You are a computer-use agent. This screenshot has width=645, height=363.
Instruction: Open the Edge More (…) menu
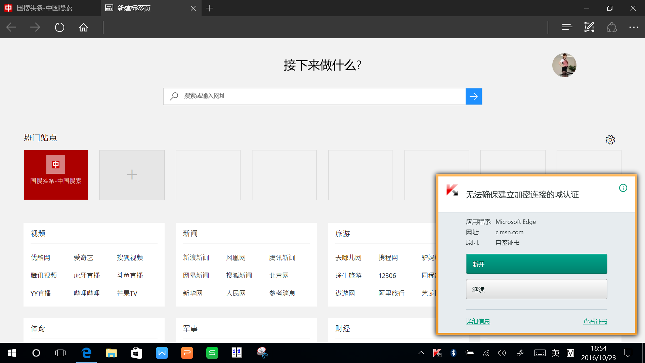634,27
